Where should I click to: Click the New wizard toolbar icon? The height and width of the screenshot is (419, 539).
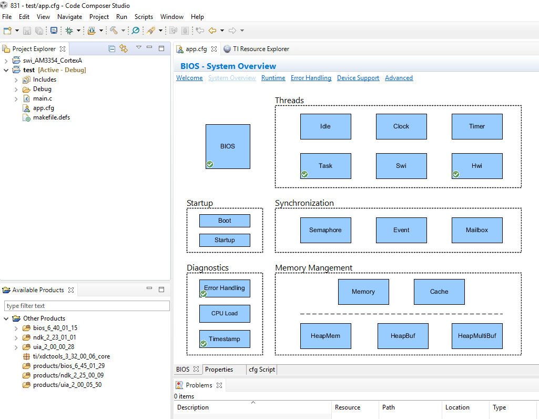click(7, 31)
